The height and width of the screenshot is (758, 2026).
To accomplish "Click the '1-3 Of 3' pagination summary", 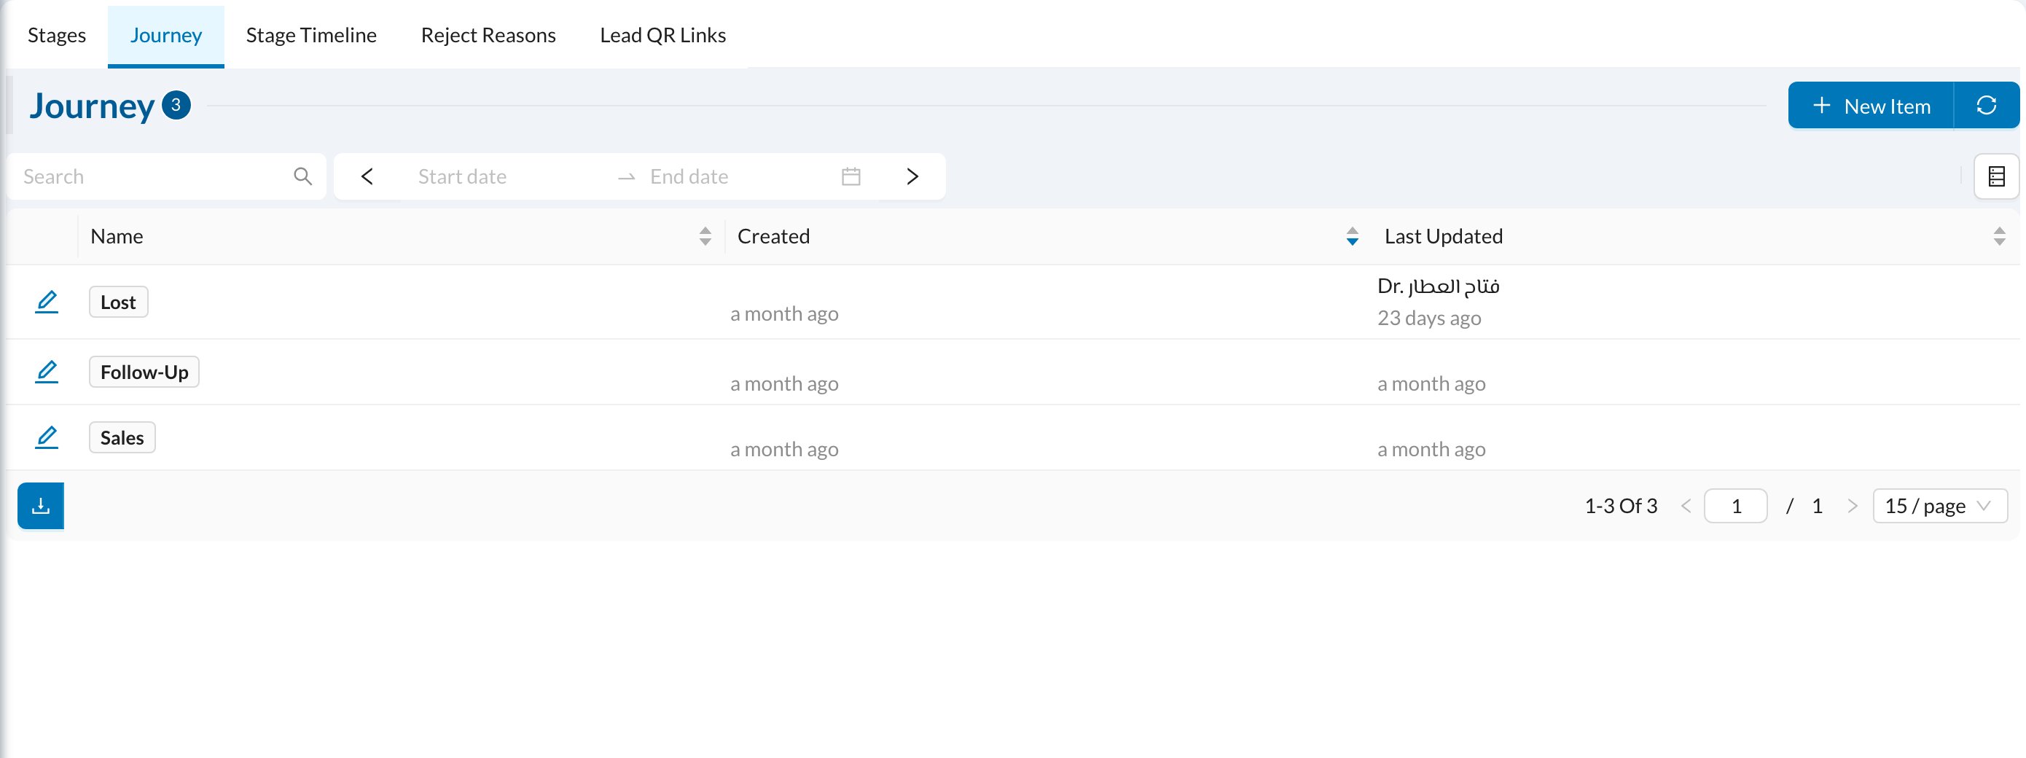I will click(x=1621, y=507).
